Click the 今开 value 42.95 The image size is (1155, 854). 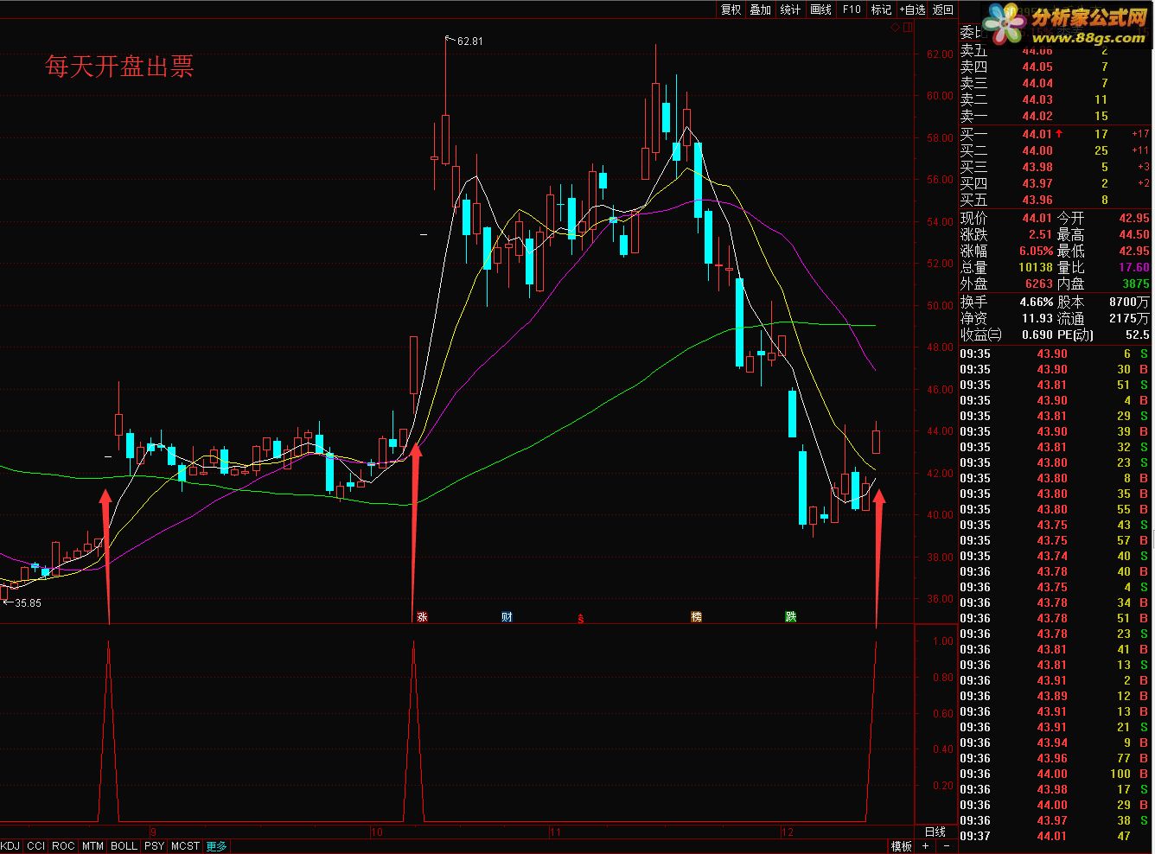(x=1133, y=219)
